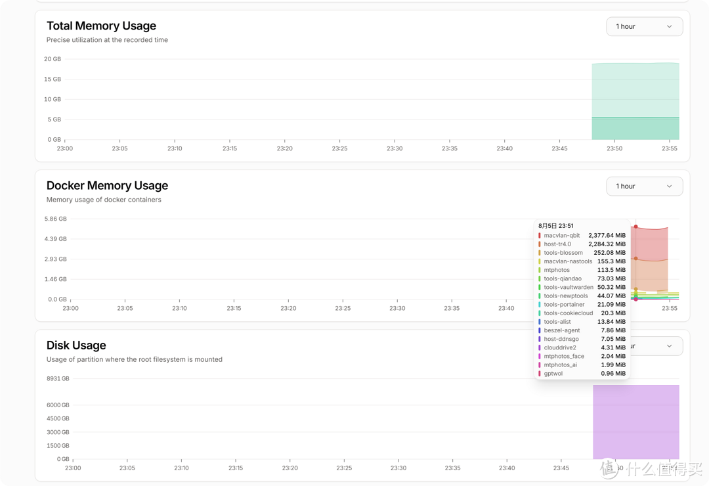Click the beszel-agent legend color marker
Viewport: 709px width, 486px height.
(x=540, y=330)
